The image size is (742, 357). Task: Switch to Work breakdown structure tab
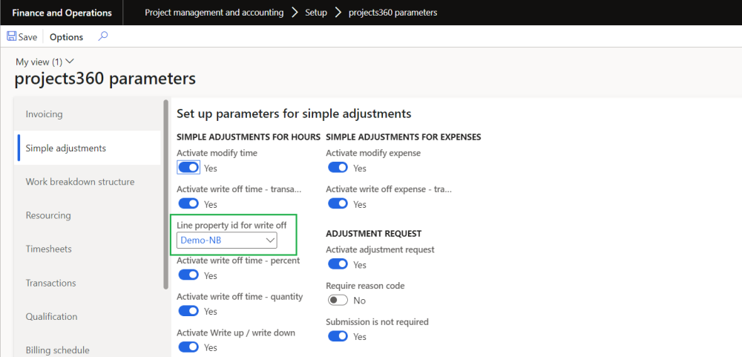point(80,182)
